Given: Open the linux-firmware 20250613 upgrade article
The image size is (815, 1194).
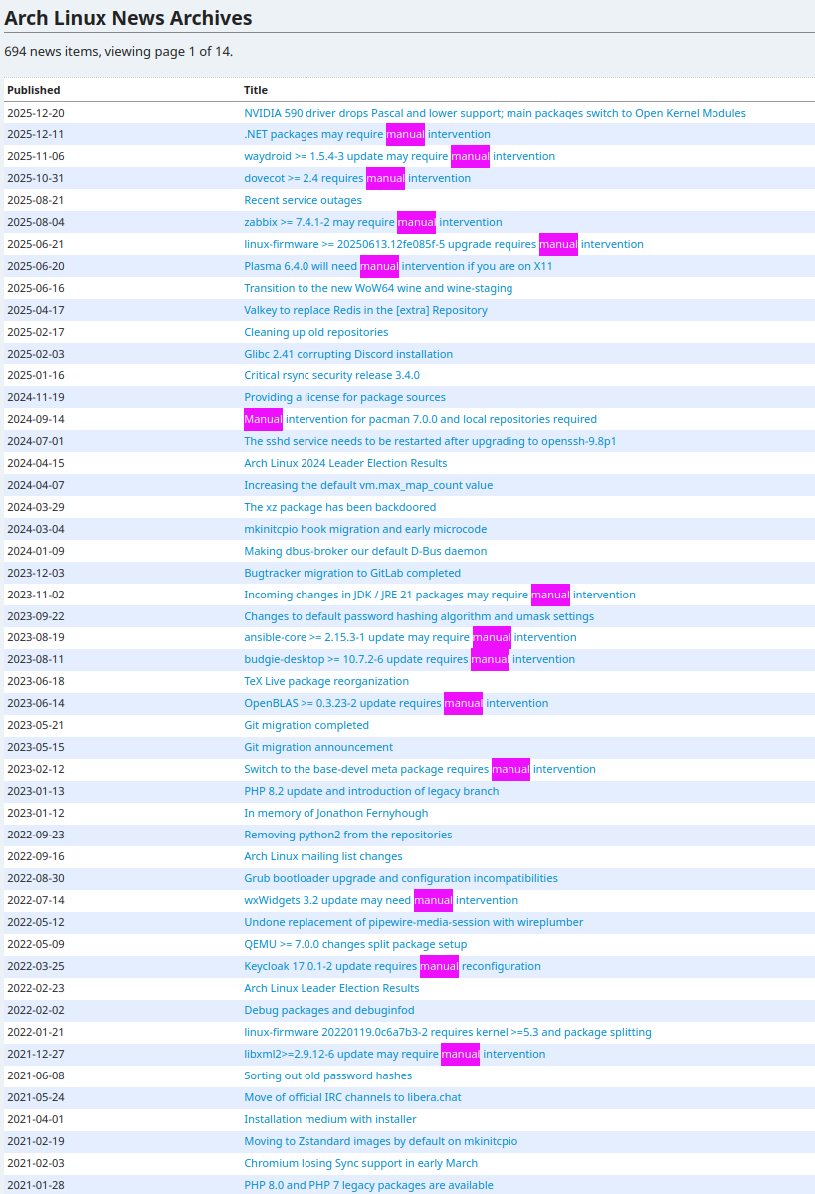Looking at the screenshot, I should (444, 244).
